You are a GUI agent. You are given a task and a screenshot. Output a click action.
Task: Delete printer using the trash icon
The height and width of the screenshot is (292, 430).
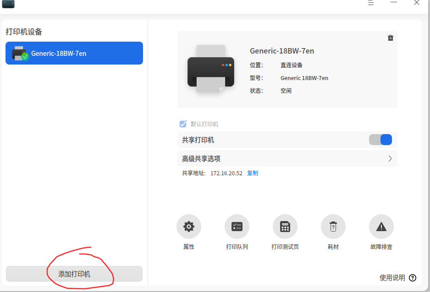391,38
